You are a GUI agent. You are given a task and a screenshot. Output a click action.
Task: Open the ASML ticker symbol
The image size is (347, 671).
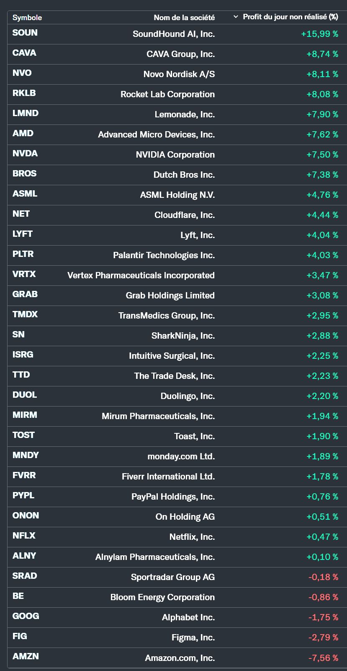(x=25, y=194)
